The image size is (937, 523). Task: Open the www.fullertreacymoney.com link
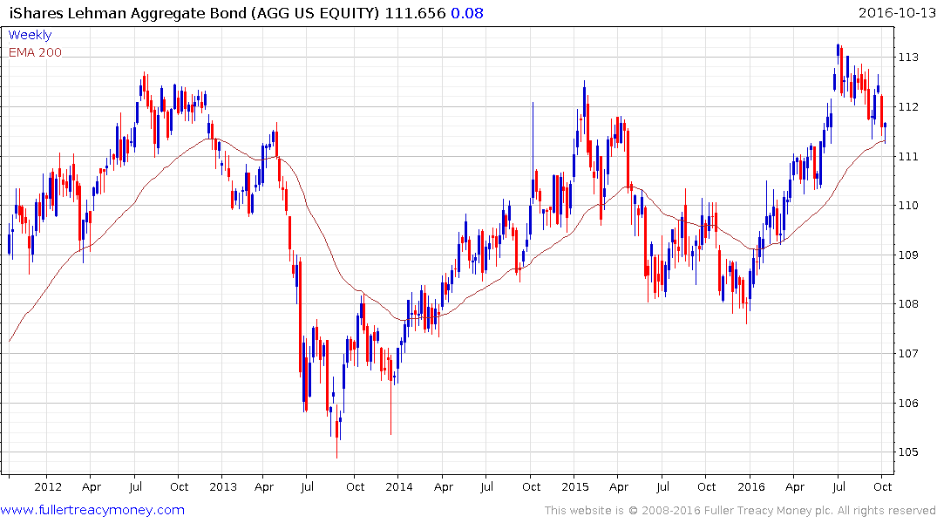pyautogui.click(x=92, y=511)
